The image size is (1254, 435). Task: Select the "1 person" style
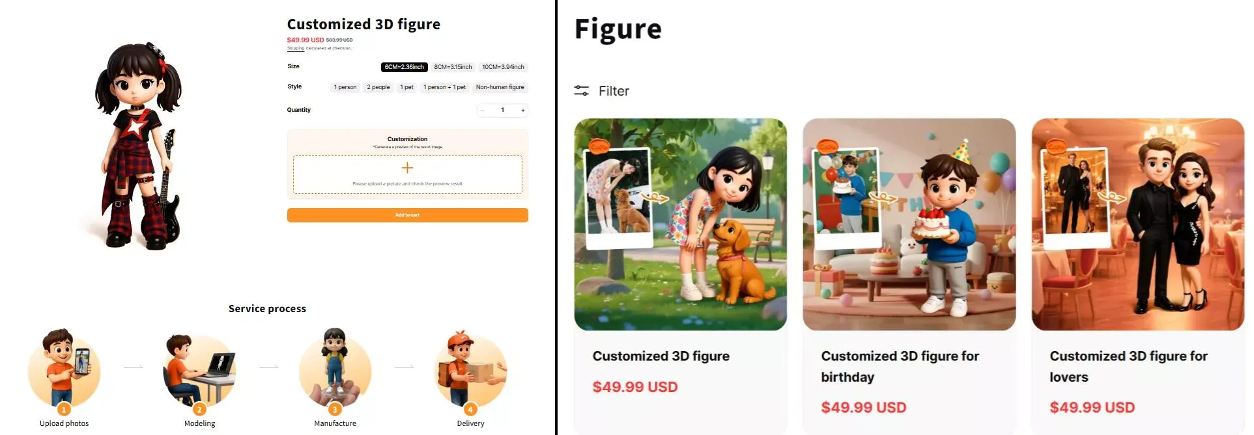(345, 87)
